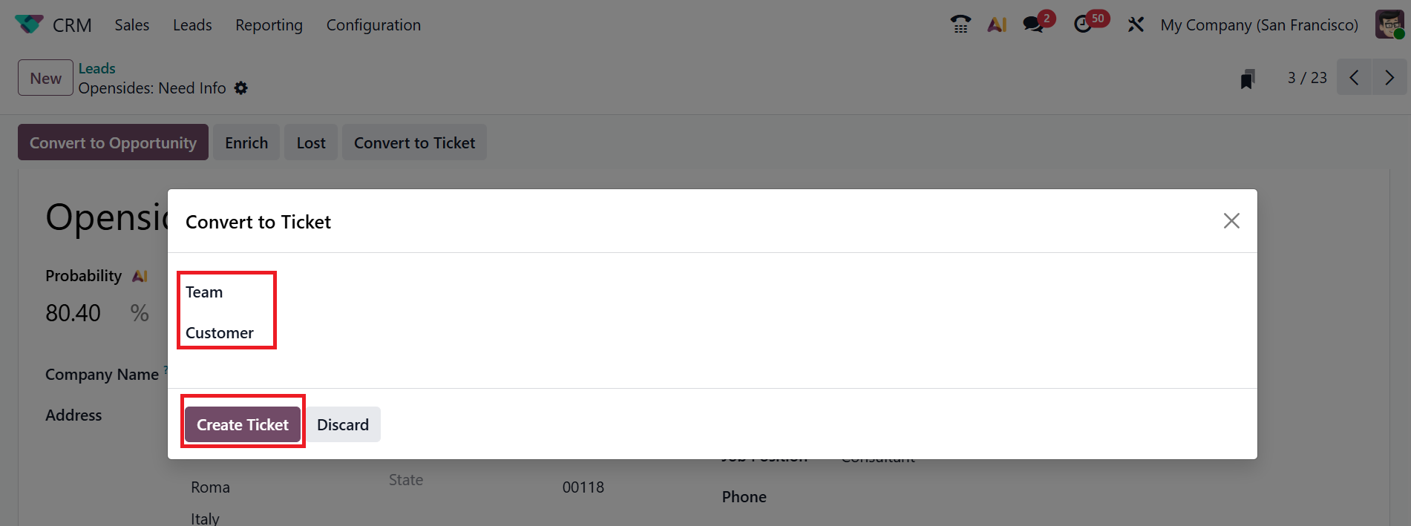Open the VoIP phone icon
Screen dimensions: 1411x526
(960, 24)
